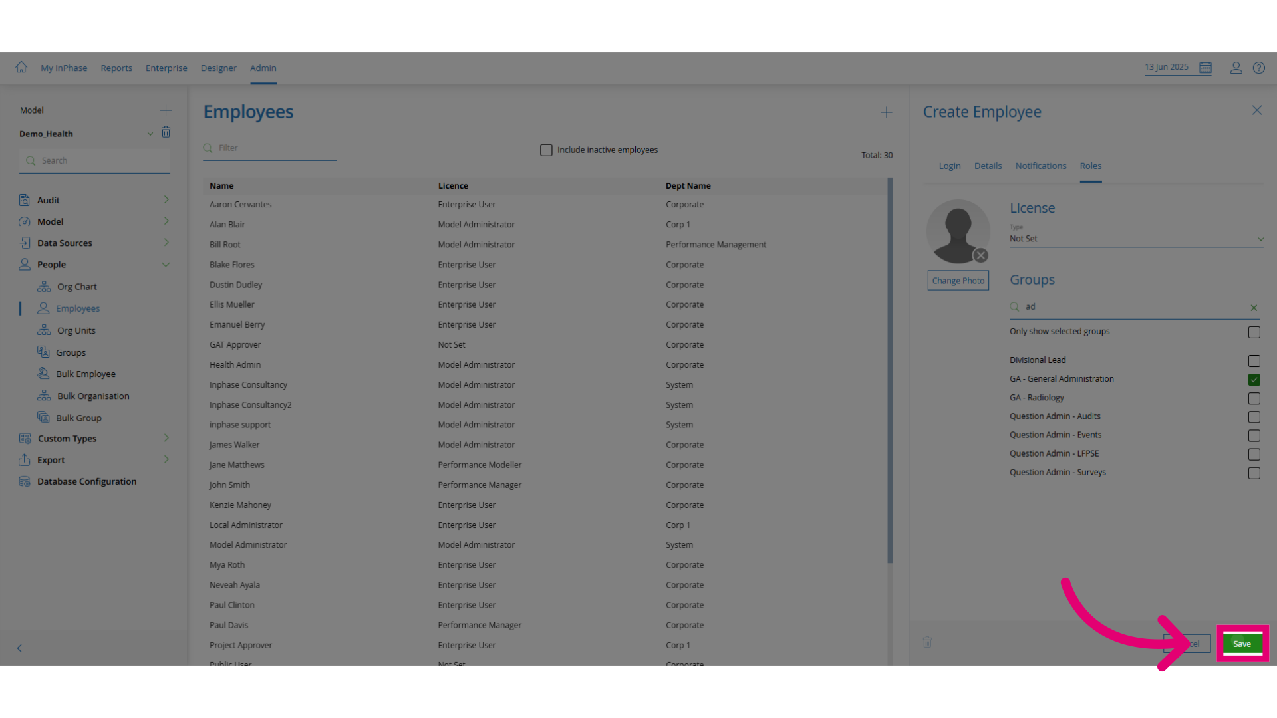Collapse the People section
Screen dimensions: 1277x718
[166, 265]
